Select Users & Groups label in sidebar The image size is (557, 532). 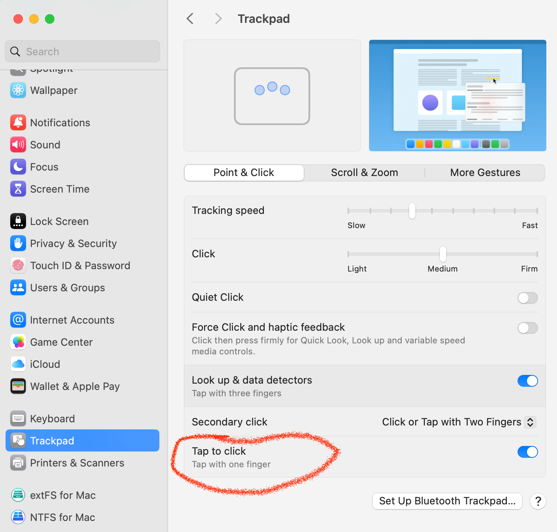(x=67, y=288)
